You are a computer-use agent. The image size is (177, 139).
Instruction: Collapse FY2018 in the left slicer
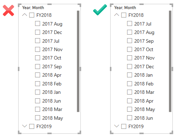(x=25, y=15)
